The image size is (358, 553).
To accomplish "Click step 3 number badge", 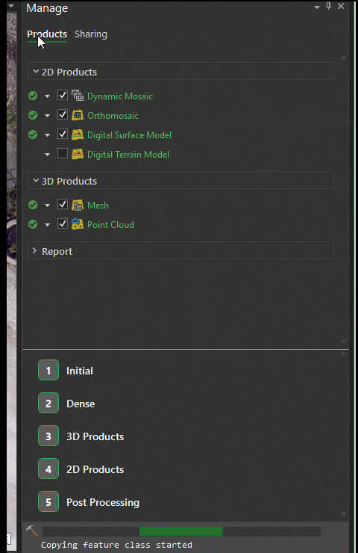I will [48, 436].
